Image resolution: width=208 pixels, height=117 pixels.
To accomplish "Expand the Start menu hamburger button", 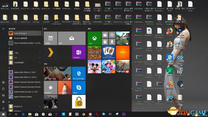I will point(3,29).
